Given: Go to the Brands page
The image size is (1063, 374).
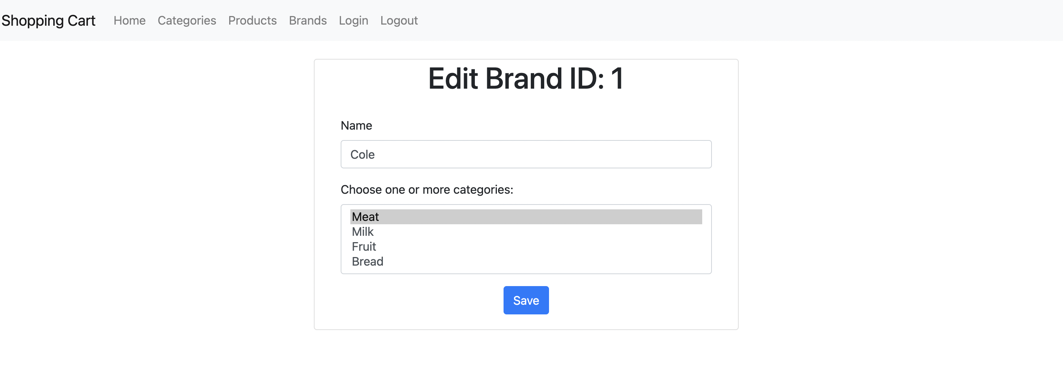Looking at the screenshot, I should coord(307,20).
